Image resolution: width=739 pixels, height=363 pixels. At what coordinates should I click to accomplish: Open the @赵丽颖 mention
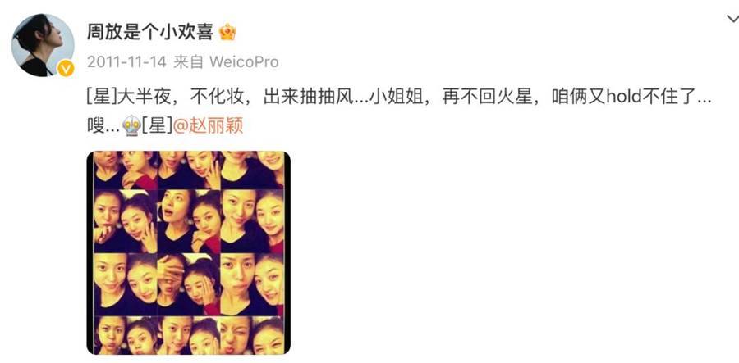[209, 125]
